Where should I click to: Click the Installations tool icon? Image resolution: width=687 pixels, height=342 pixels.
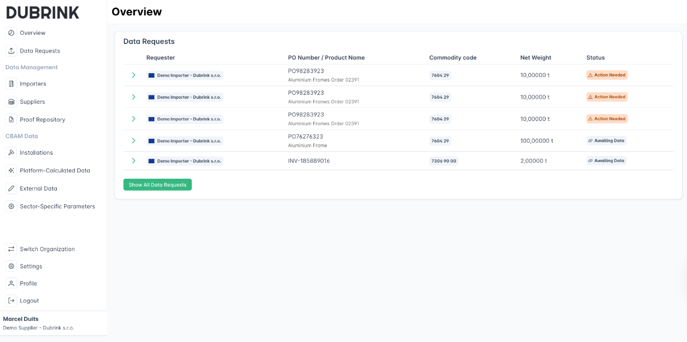(11, 152)
